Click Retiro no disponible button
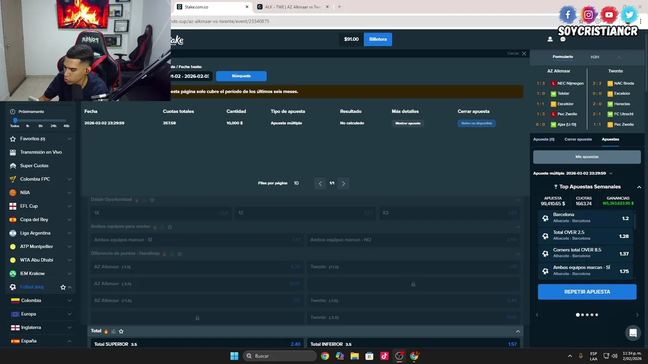Image resolution: width=648 pixels, height=364 pixels. (476, 123)
